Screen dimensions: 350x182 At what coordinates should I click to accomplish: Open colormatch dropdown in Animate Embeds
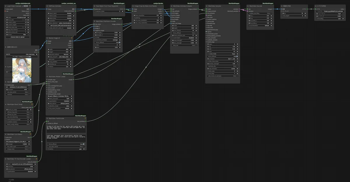[184, 38]
